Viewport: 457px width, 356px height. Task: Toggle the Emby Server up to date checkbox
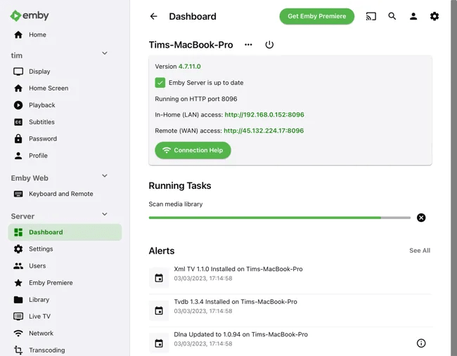pyautogui.click(x=160, y=83)
